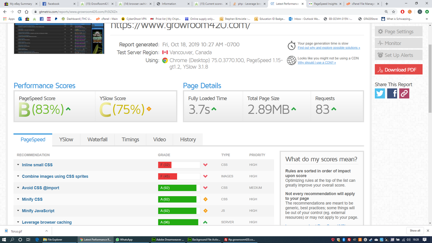This screenshot has height=243, width=432.
Task: Expand the Minify JavaScript recommendation
Action: coord(38,211)
